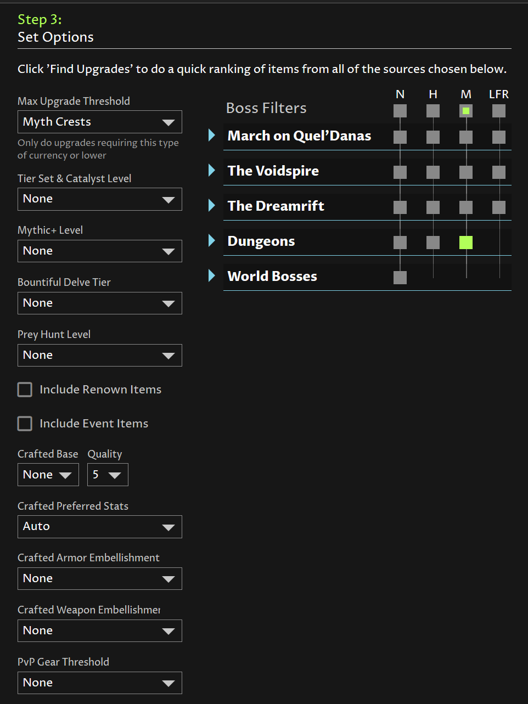This screenshot has height=704, width=528.
Task: Open the Mythic+ Level dropdown
Action: pos(99,251)
